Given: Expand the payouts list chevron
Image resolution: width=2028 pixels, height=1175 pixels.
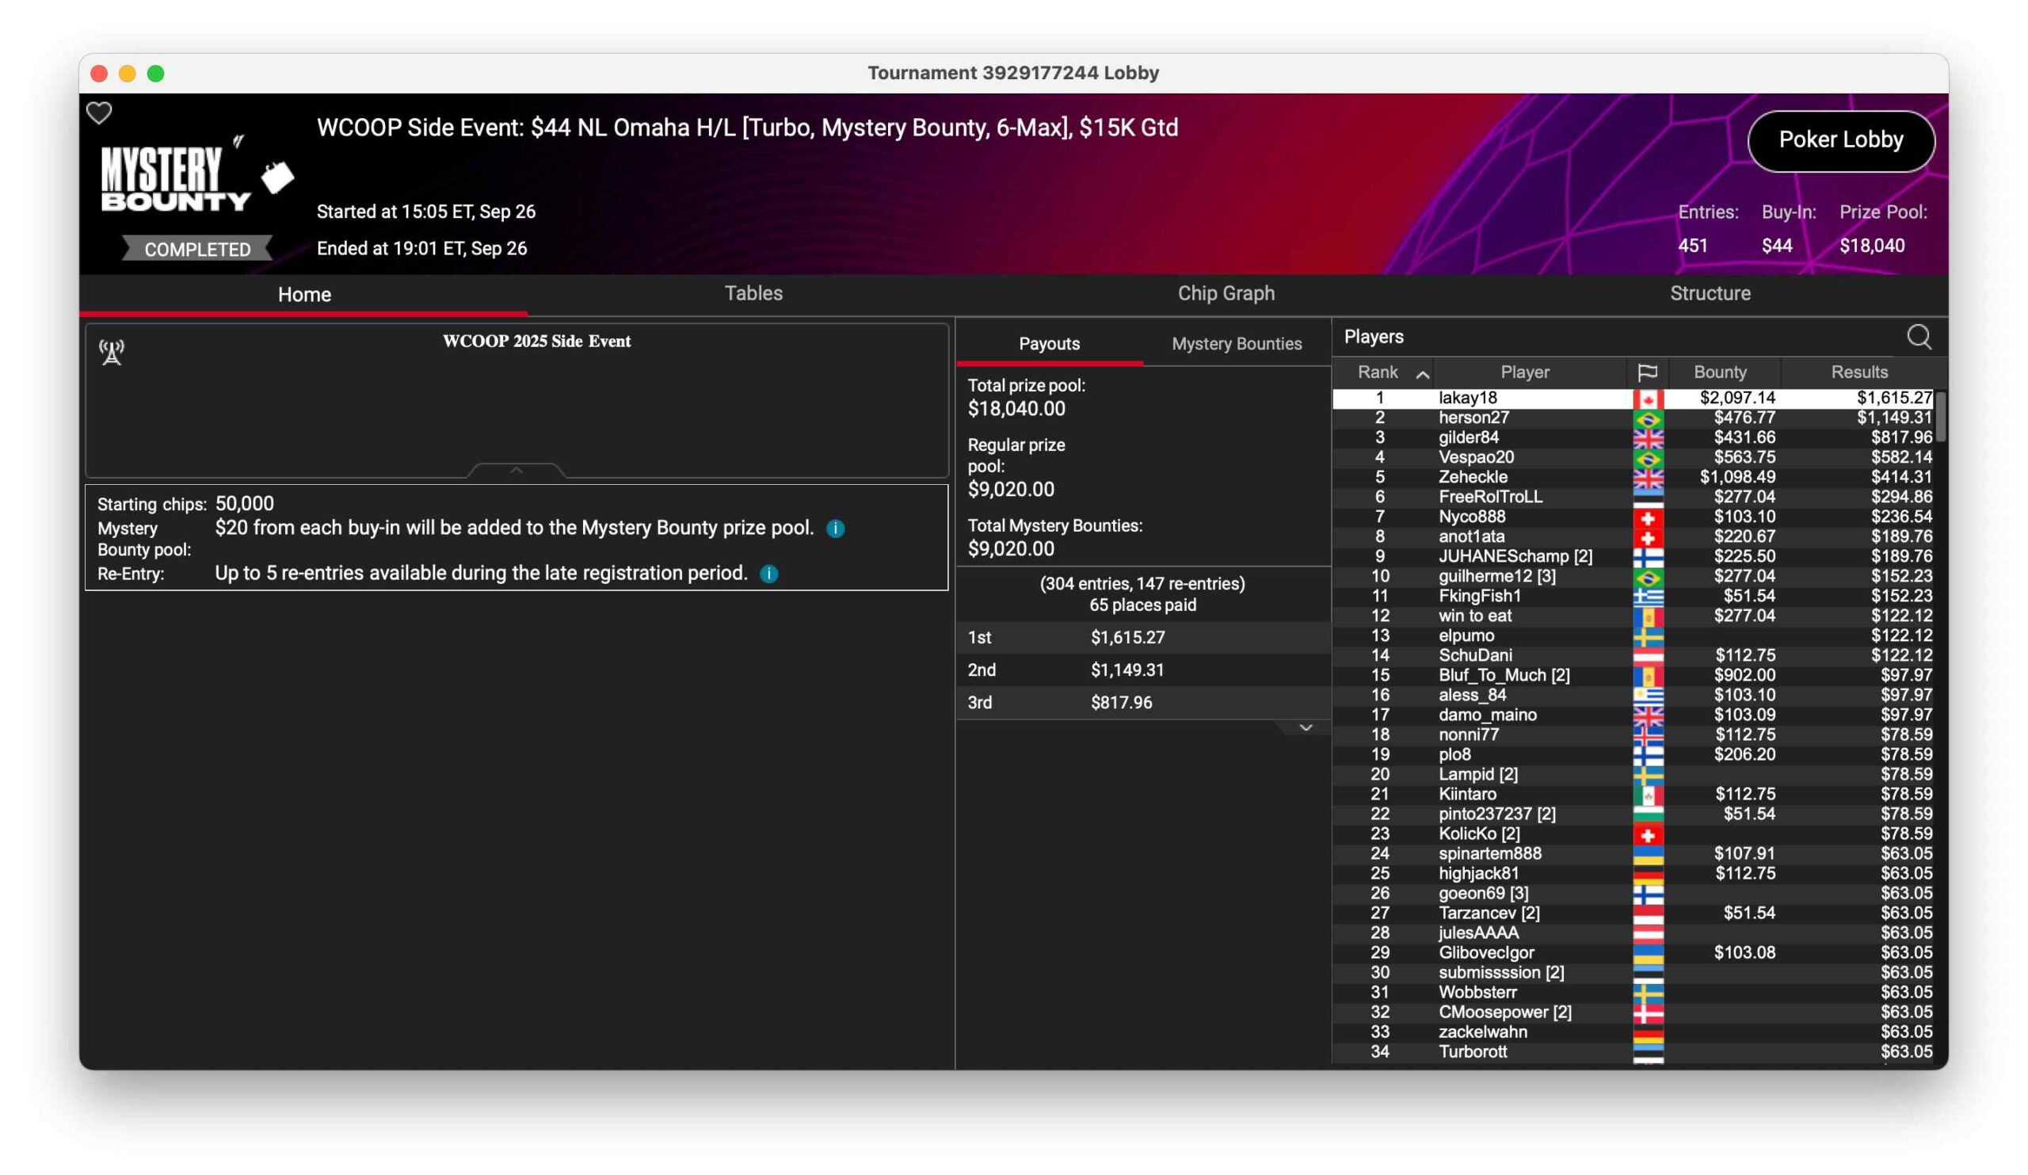Looking at the screenshot, I should tap(1306, 727).
